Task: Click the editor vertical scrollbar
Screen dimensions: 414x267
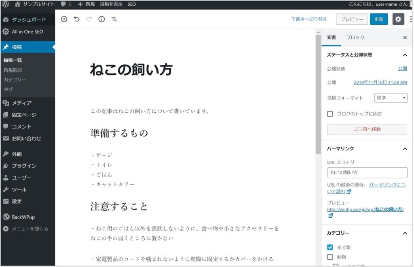Action: click(318, 93)
